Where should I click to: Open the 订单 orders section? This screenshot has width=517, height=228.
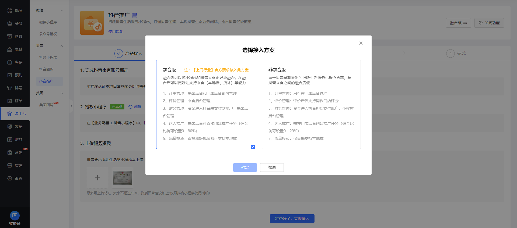15,101
